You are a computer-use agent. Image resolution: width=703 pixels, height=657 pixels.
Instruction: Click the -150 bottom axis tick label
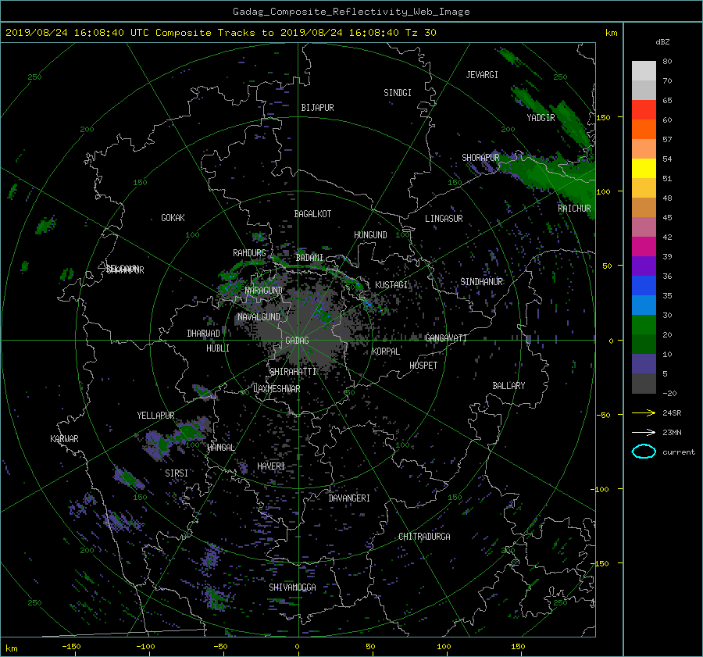(71, 646)
